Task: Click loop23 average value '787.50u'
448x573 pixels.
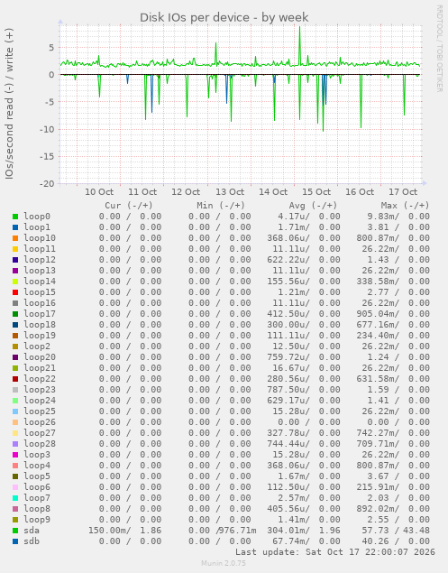Action: tap(288, 390)
